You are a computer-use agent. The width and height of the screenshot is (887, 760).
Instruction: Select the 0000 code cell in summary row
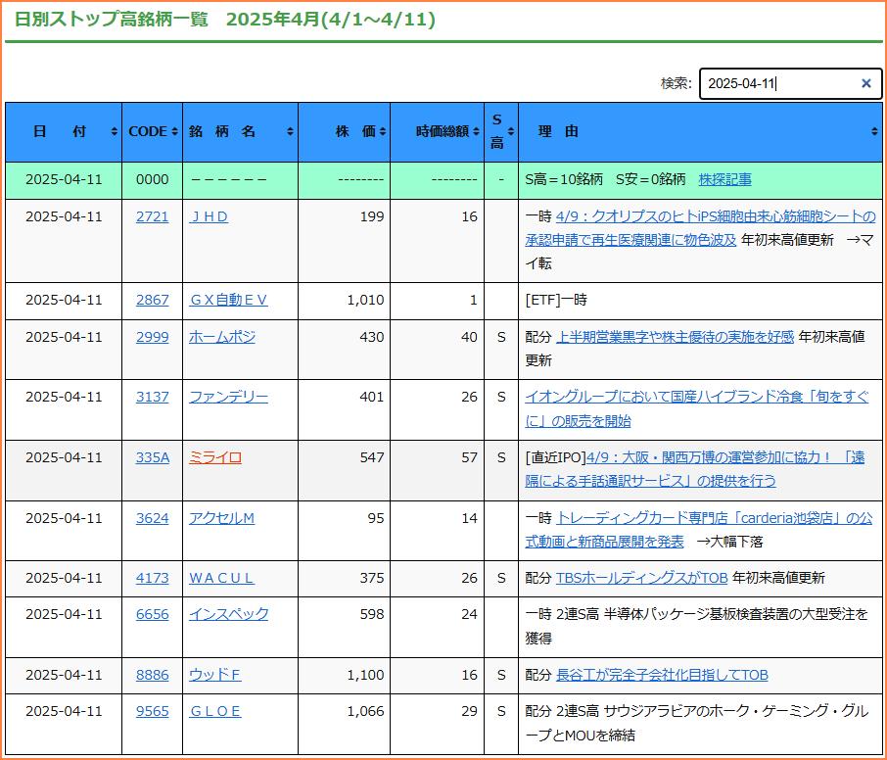pyautogui.click(x=152, y=180)
